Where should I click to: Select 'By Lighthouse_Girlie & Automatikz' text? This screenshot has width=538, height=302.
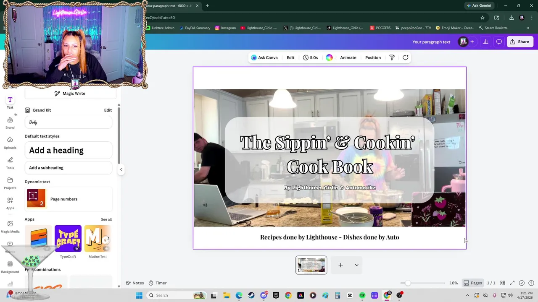330,188
